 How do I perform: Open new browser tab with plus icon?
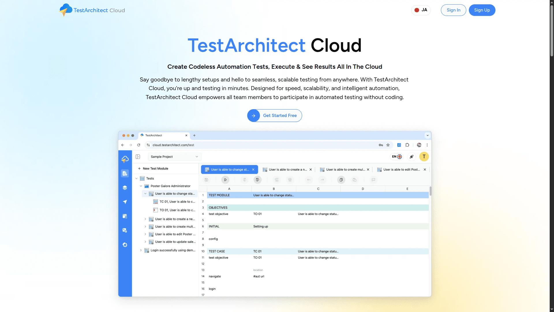[194, 135]
